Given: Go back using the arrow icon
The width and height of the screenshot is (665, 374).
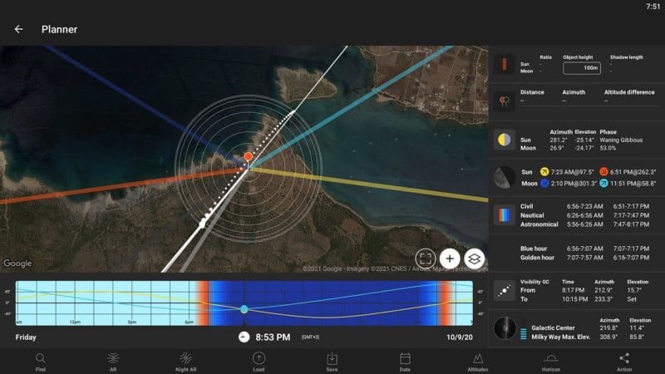Looking at the screenshot, I should 18,29.
